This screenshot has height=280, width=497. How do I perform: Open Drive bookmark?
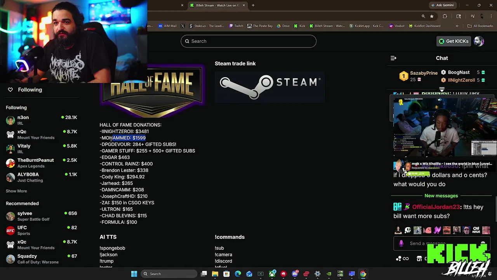pyautogui.click(x=283, y=26)
